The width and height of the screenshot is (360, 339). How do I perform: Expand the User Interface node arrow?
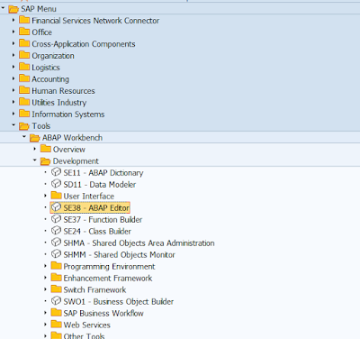(45, 196)
